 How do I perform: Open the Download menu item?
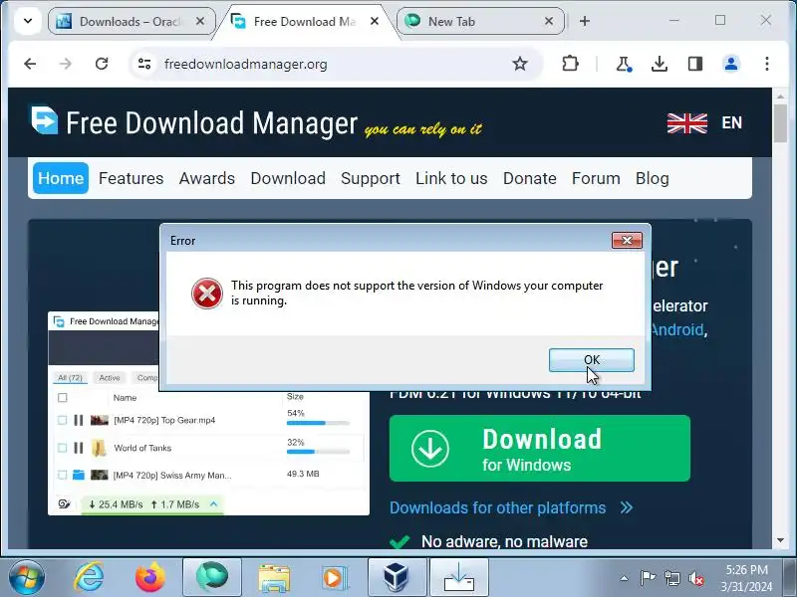(x=288, y=178)
